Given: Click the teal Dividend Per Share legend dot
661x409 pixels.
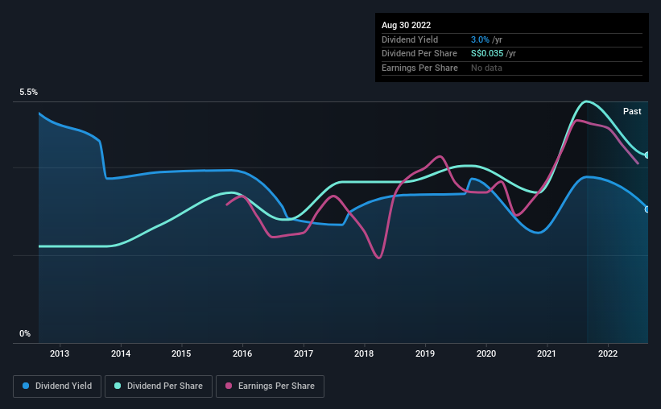Looking at the screenshot, I should [x=118, y=386].
